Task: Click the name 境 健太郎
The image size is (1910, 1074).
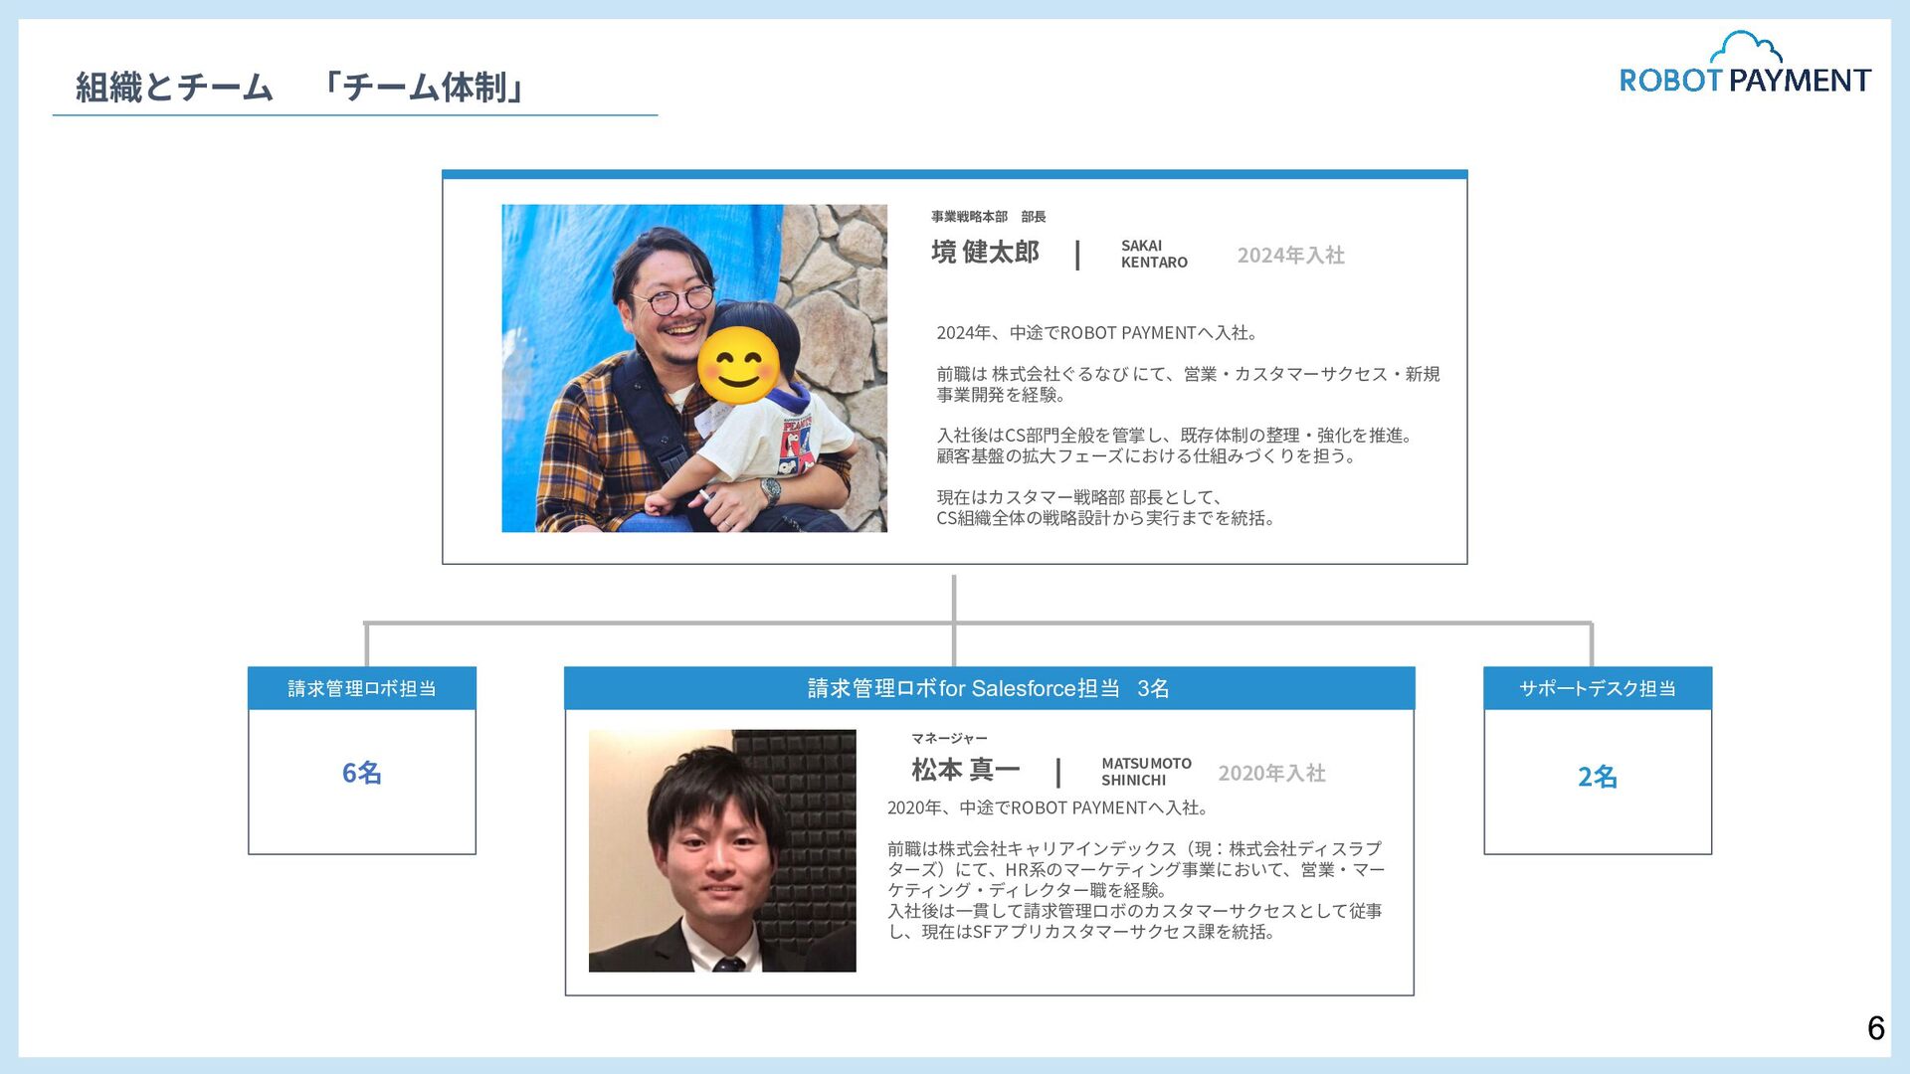Action: pyautogui.click(x=985, y=253)
